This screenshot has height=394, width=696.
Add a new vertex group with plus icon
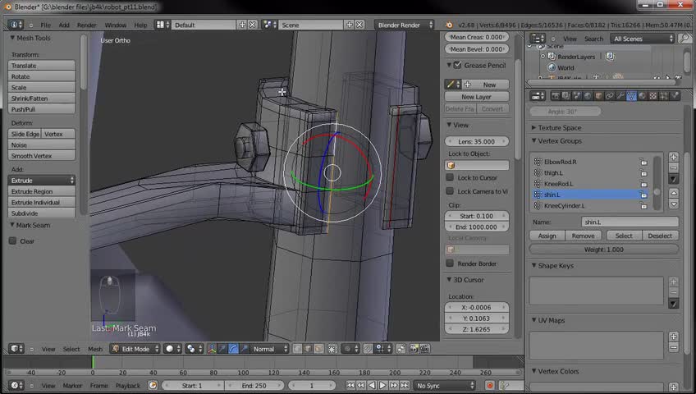click(x=674, y=157)
